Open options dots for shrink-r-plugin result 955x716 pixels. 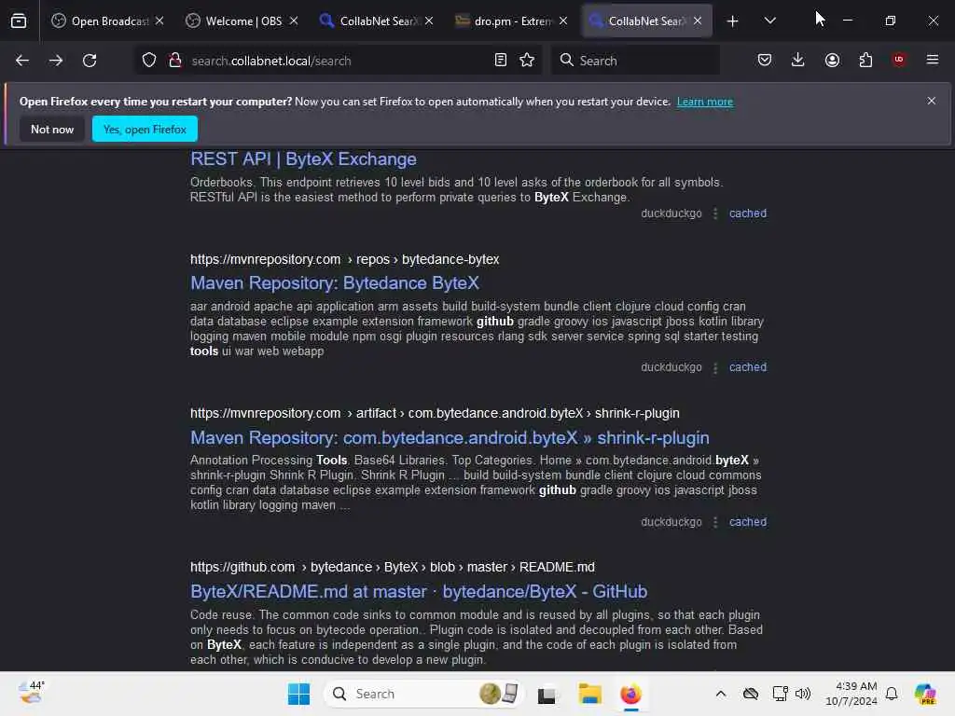coord(715,522)
